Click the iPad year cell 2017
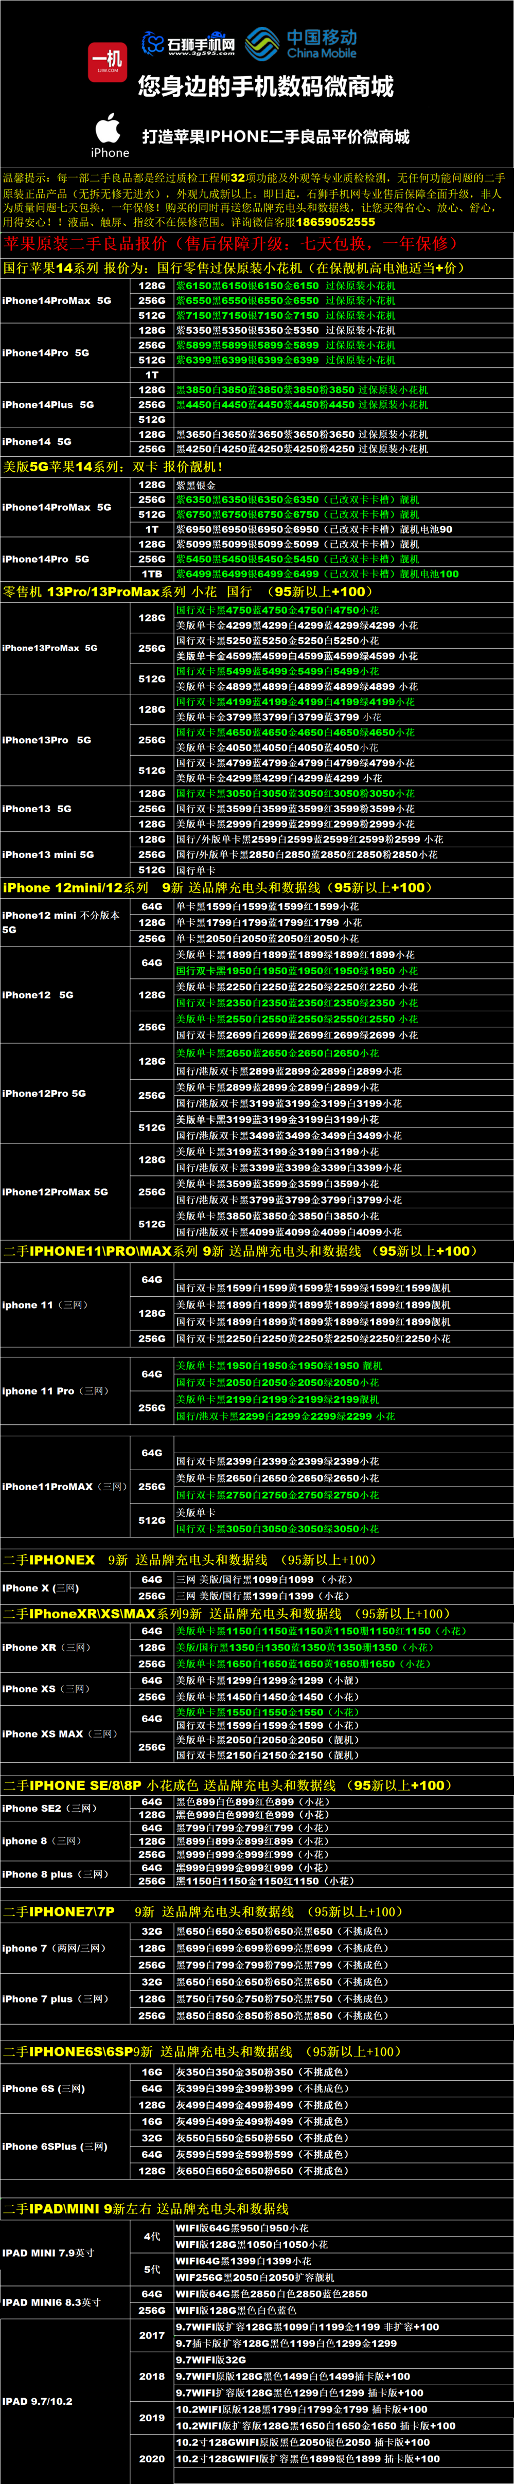The image size is (514, 2484). 151,2334
